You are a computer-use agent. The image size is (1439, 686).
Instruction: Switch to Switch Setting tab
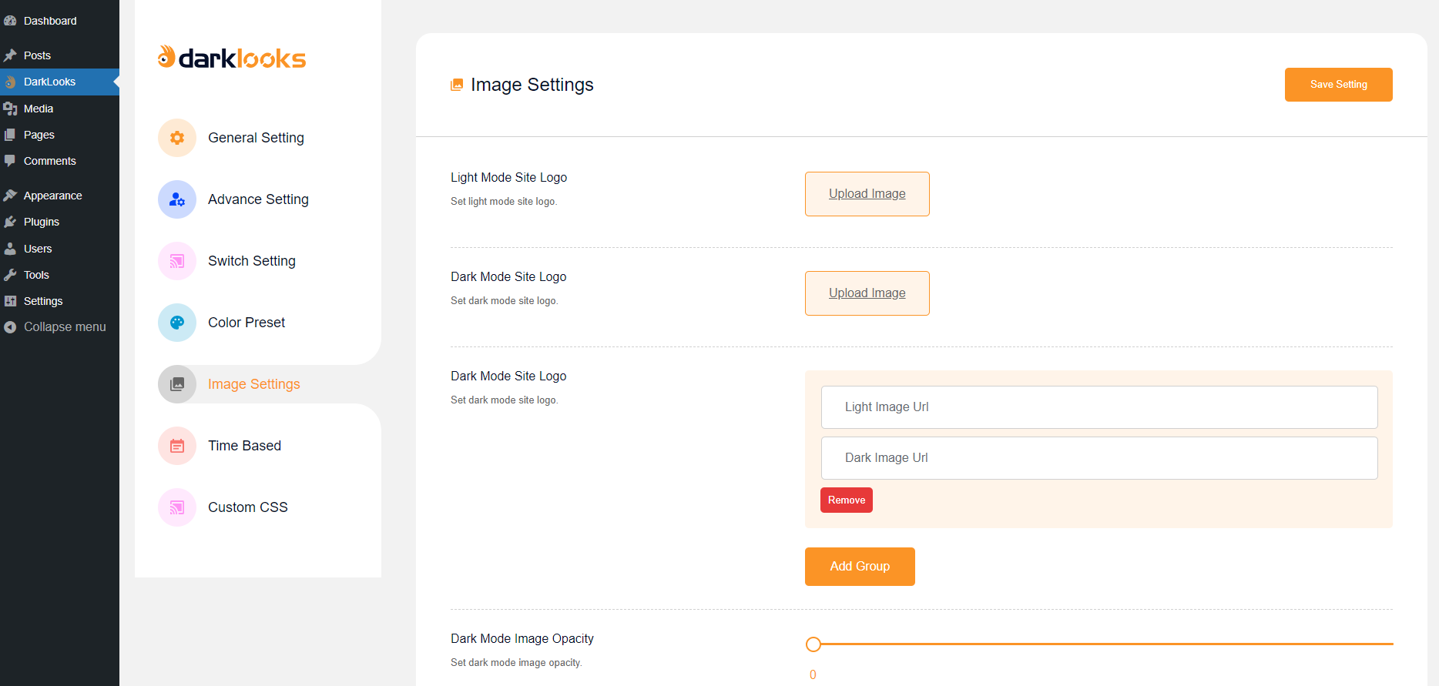(252, 261)
